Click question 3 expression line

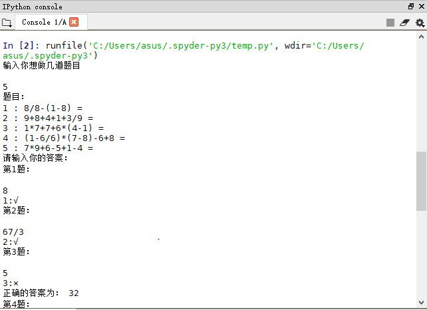tap(53, 128)
